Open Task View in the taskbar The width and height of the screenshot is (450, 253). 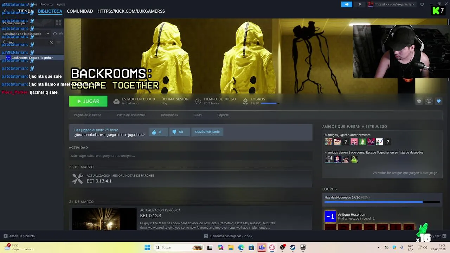coord(210,247)
